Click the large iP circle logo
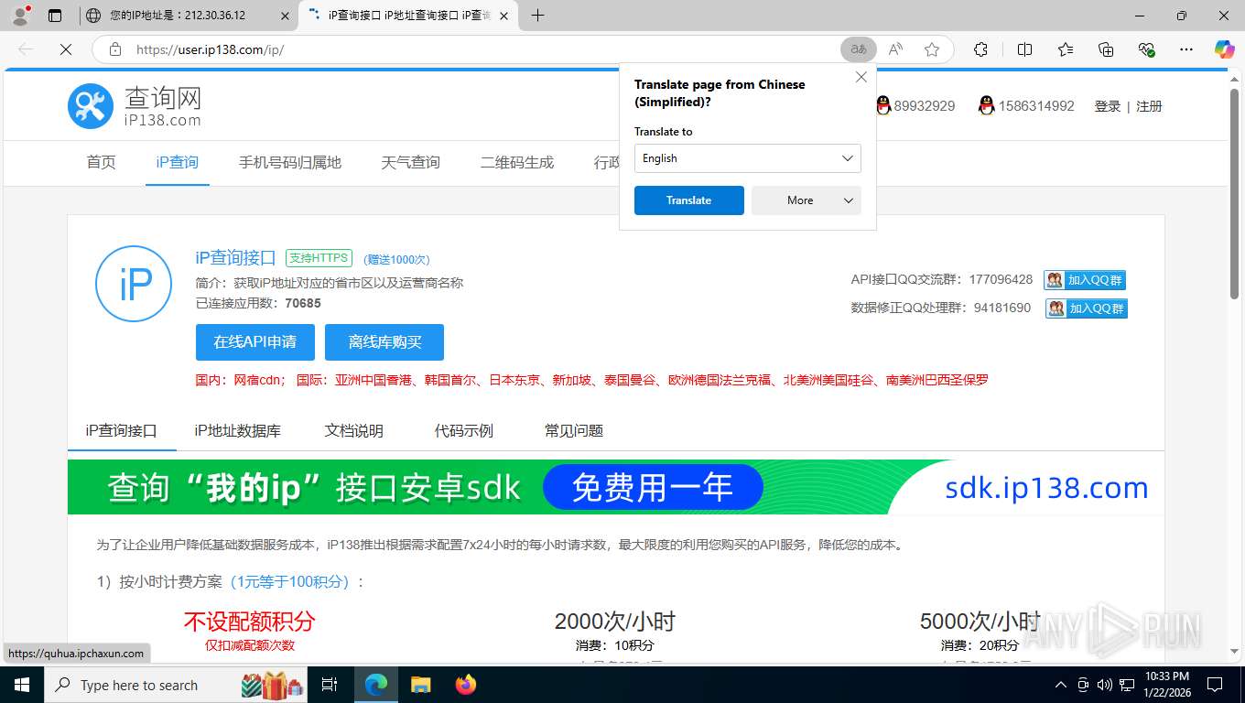 [x=134, y=284]
